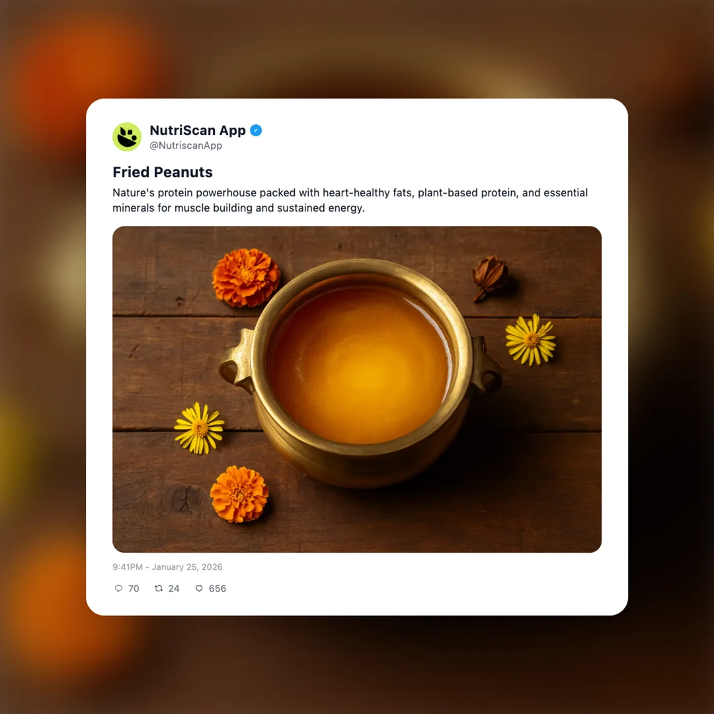Screen dimensions: 714x714
Task: Click the retweet arrows icon
Action: pos(159,588)
